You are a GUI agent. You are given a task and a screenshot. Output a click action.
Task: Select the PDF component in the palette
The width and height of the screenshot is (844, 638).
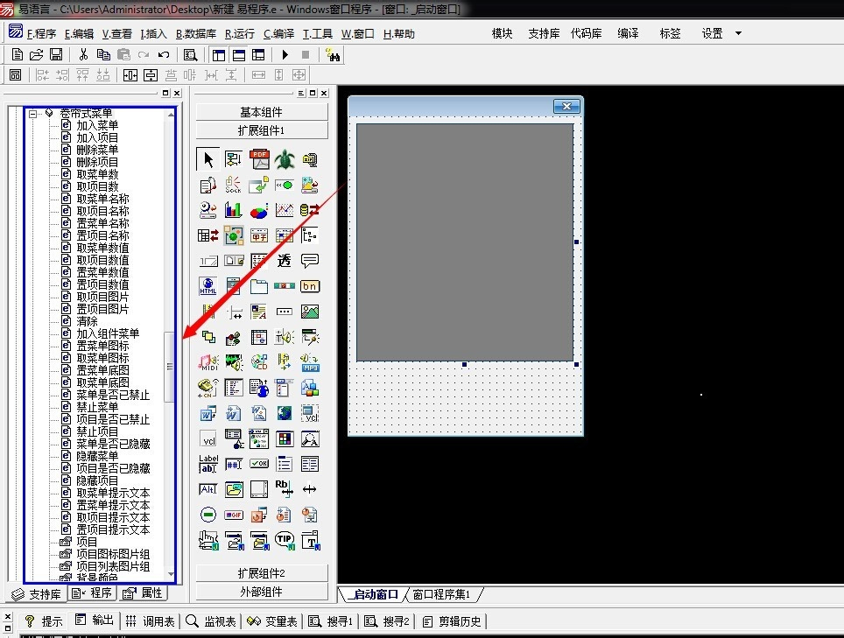coord(259,159)
